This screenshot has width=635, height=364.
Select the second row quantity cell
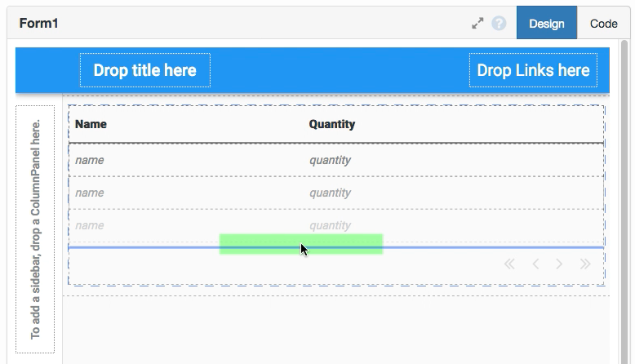point(330,193)
